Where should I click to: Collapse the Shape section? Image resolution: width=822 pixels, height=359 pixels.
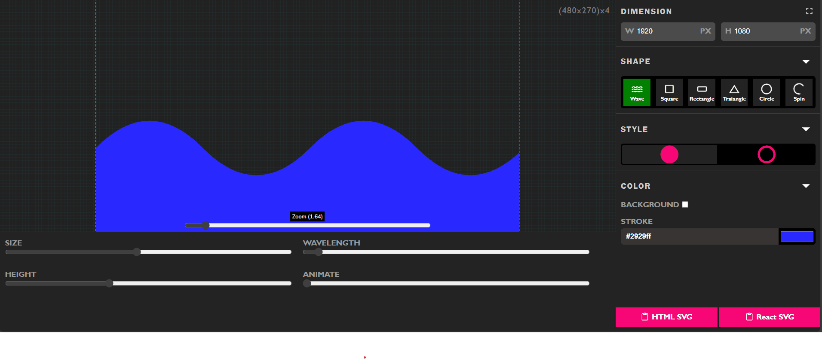806,61
